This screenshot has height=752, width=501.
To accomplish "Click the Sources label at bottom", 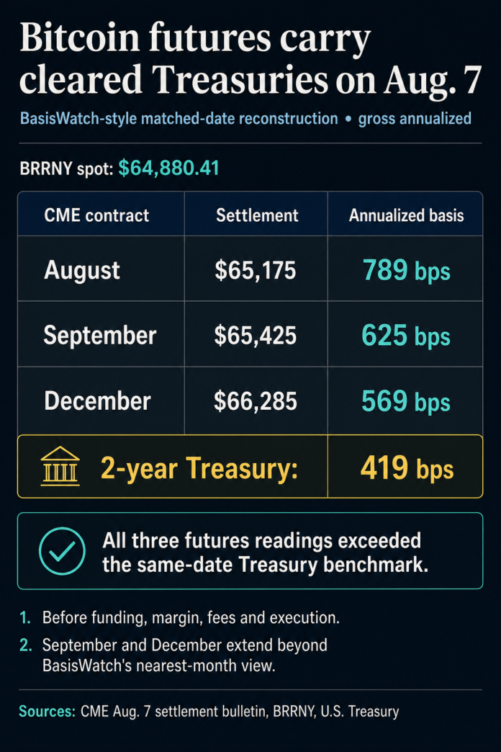I will (47, 711).
